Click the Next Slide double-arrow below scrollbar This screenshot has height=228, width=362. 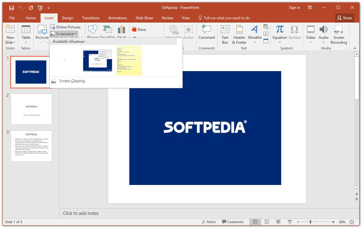click(x=357, y=199)
